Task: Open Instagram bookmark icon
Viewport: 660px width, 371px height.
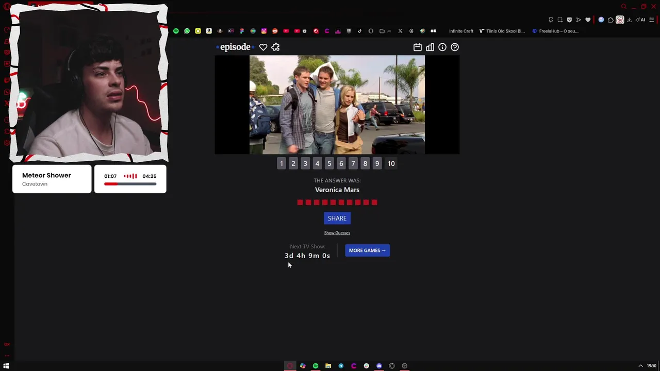Action: click(x=264, y=31)
